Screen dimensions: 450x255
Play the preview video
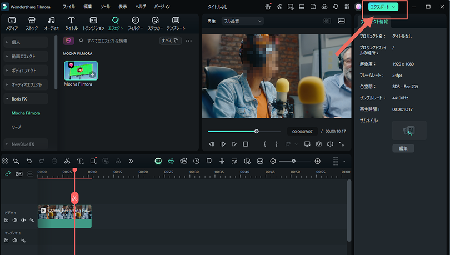point(234,144)
